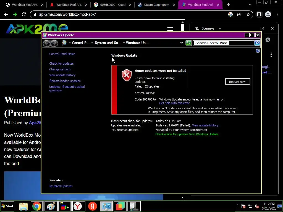Viewport: 283px width, 212px height.
Task: Open Chrome profile avatar
Action: 268,14
